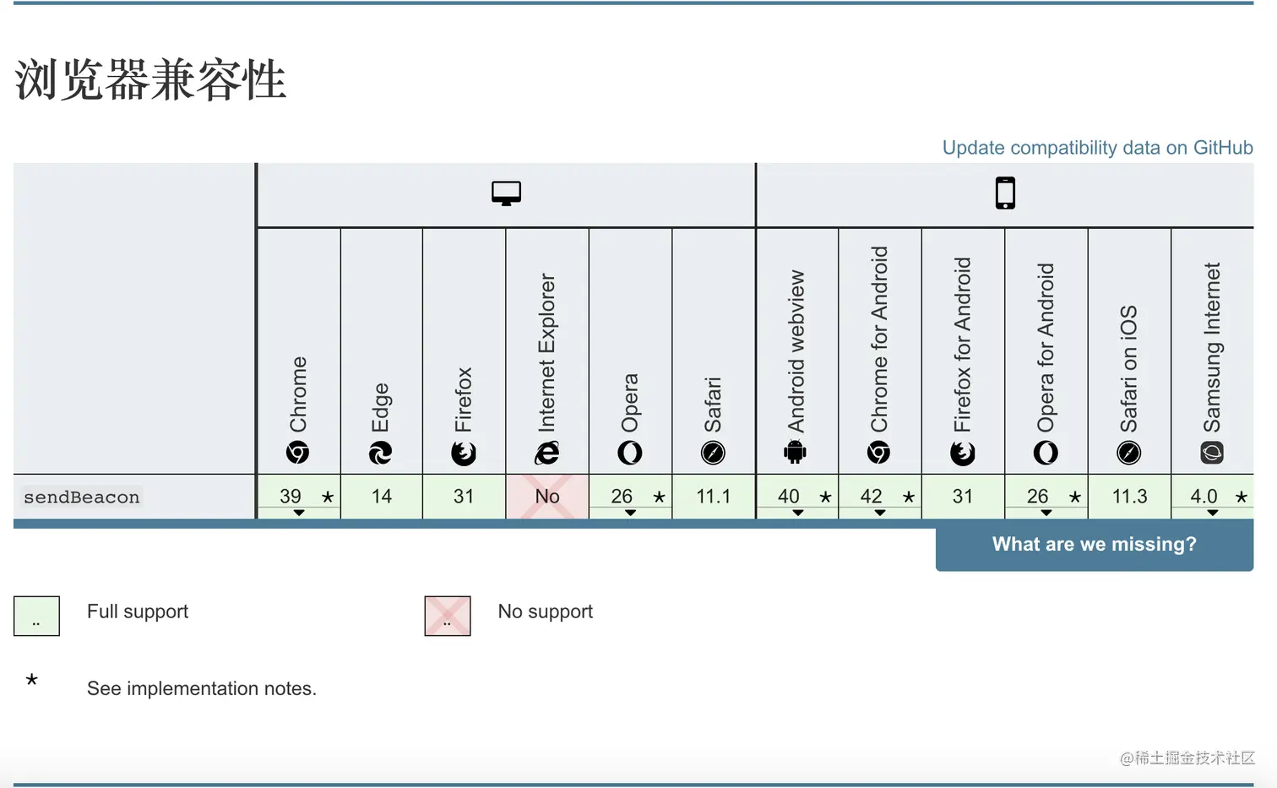Viewport: 1277px width, 788px height.
Task: Click the green Full support legend swatch
Action: coord(36,616)
